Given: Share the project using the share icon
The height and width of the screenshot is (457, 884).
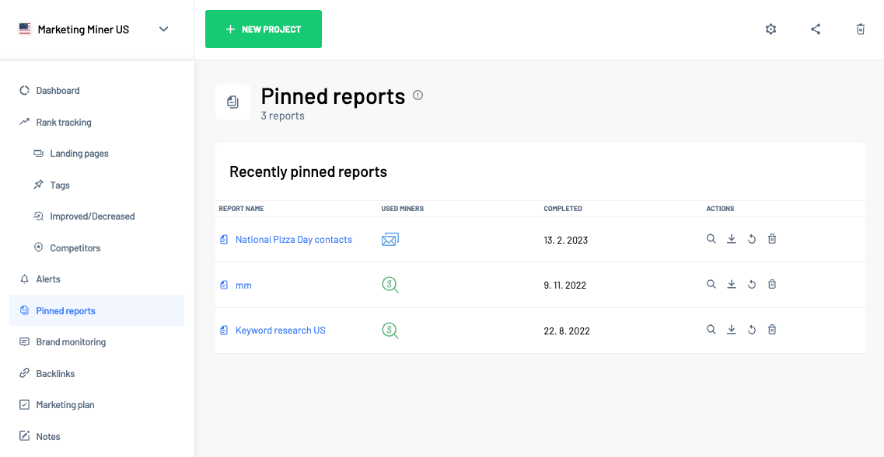Looking at the screenshot, I should coord(816,29).
